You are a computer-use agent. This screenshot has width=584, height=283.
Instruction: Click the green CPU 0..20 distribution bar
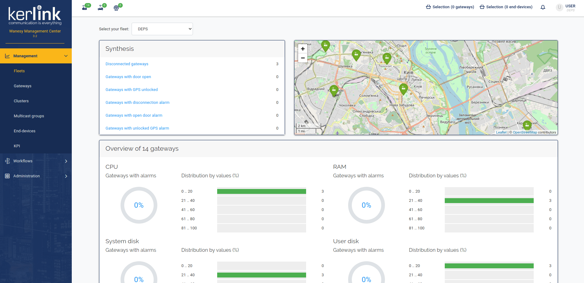261,191
